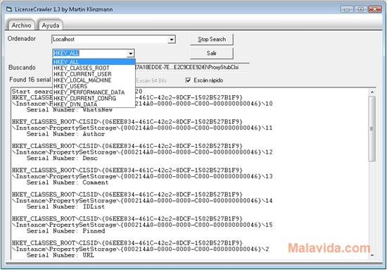Click the results scrollbar up arrow

pyautogui.click(x=372, y=92)
